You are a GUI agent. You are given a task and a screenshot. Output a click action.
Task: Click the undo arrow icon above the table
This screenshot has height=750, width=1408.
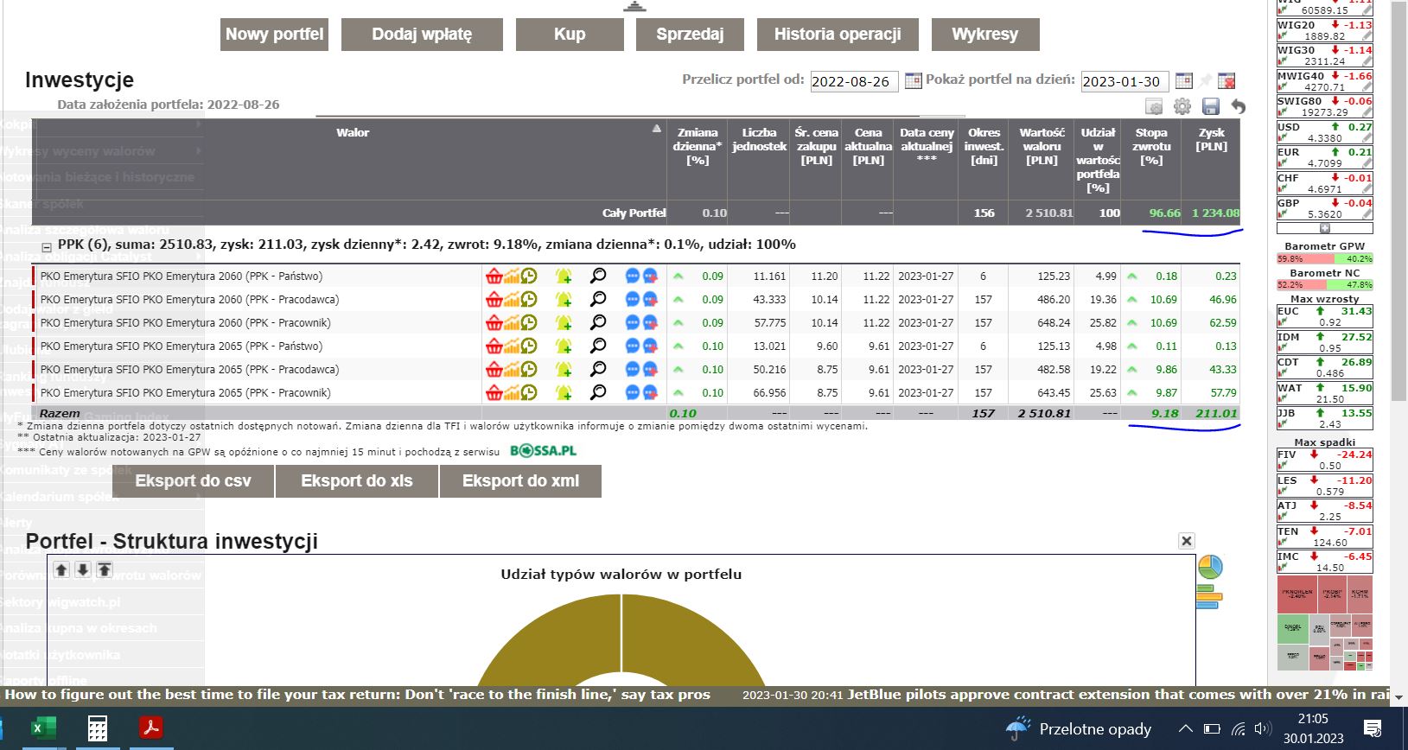pyautogui.click(x=1238, y=106)
